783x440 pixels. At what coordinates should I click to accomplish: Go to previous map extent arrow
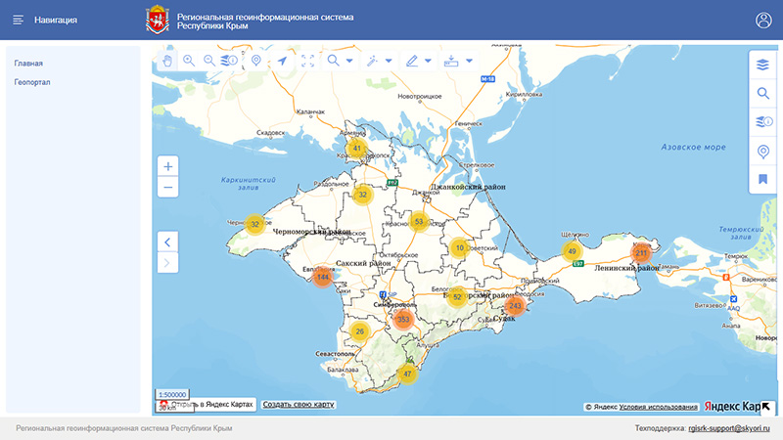[x=167, y=242]
